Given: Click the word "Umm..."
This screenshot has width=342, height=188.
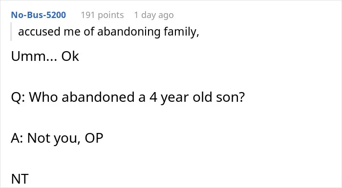Looking at the screenshot, I should (x=34, y=56).
